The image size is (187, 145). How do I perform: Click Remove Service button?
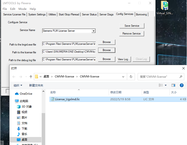tap(132, 34)
